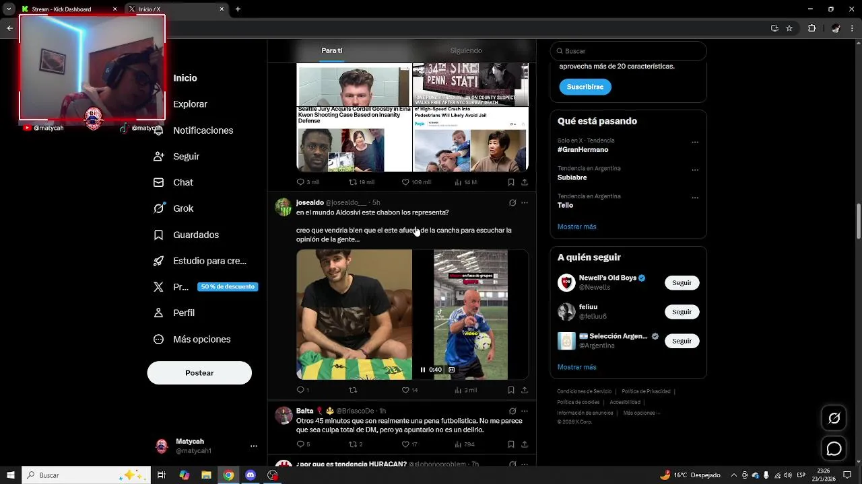Select the Inicio / X browser tab
Image resolution: width=862 pixels, height=484 pixels.
tap(176, 9)
